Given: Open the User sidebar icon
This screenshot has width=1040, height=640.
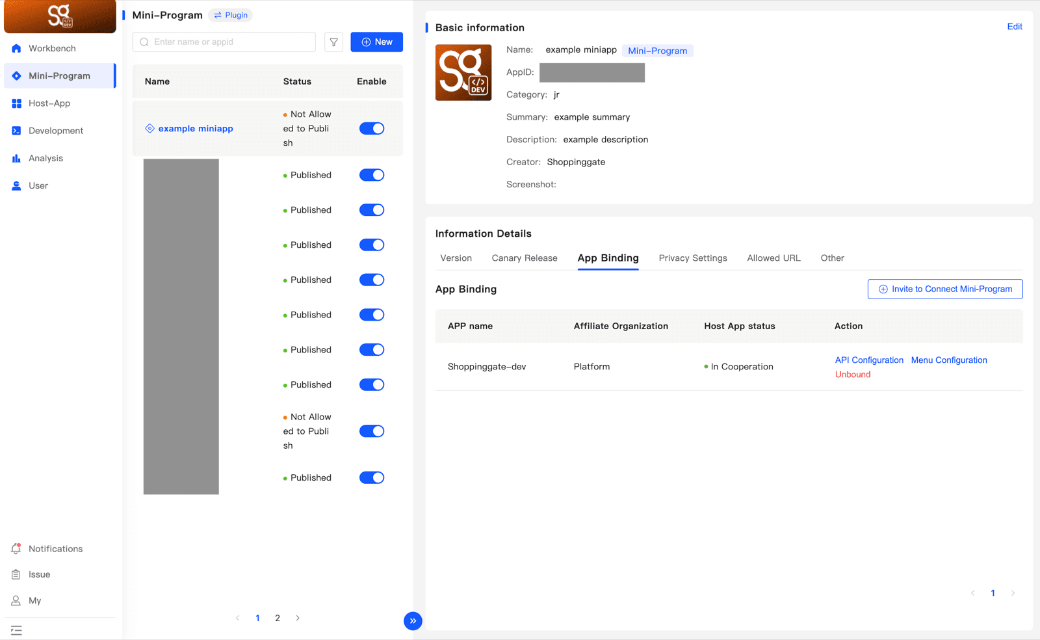Looking at the screenshot, I should 16,185.
